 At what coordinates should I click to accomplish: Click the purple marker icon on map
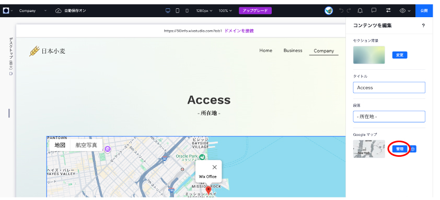click(x=108, y=149)
